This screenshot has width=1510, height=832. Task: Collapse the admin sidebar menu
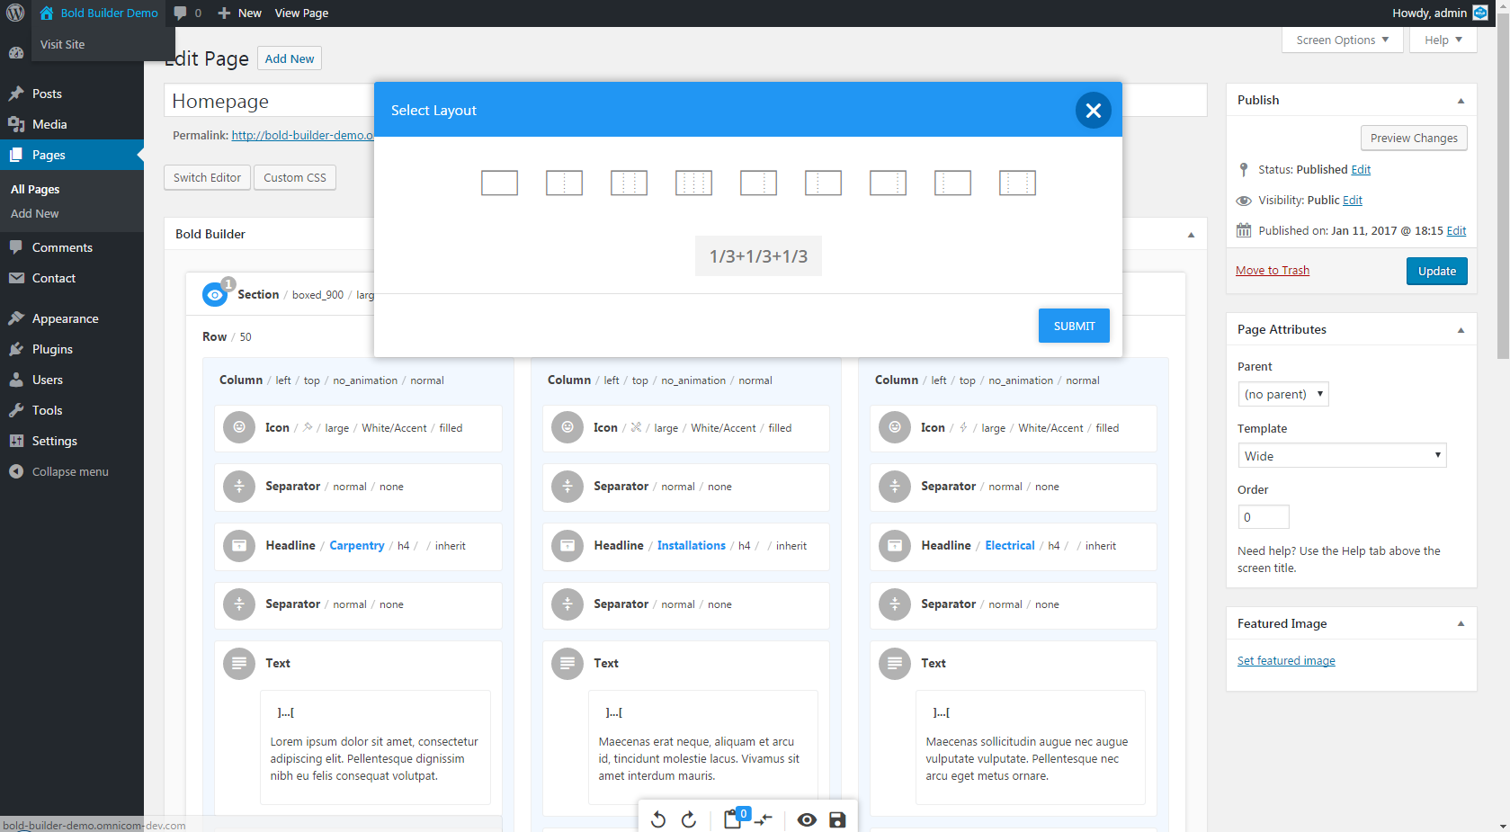(x=72, y=471)
